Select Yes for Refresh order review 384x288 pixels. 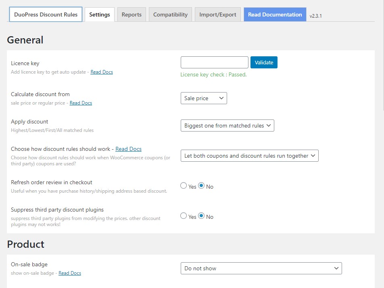184,186
